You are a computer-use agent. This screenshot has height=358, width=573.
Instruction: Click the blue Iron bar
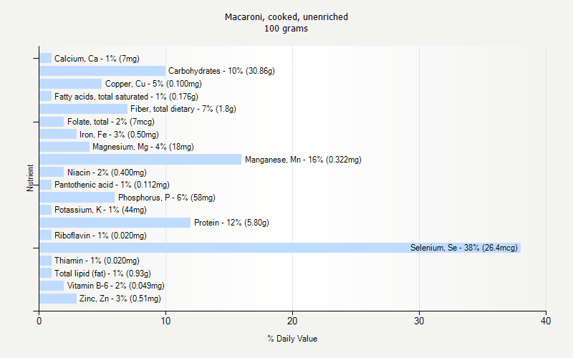[58, 134]
